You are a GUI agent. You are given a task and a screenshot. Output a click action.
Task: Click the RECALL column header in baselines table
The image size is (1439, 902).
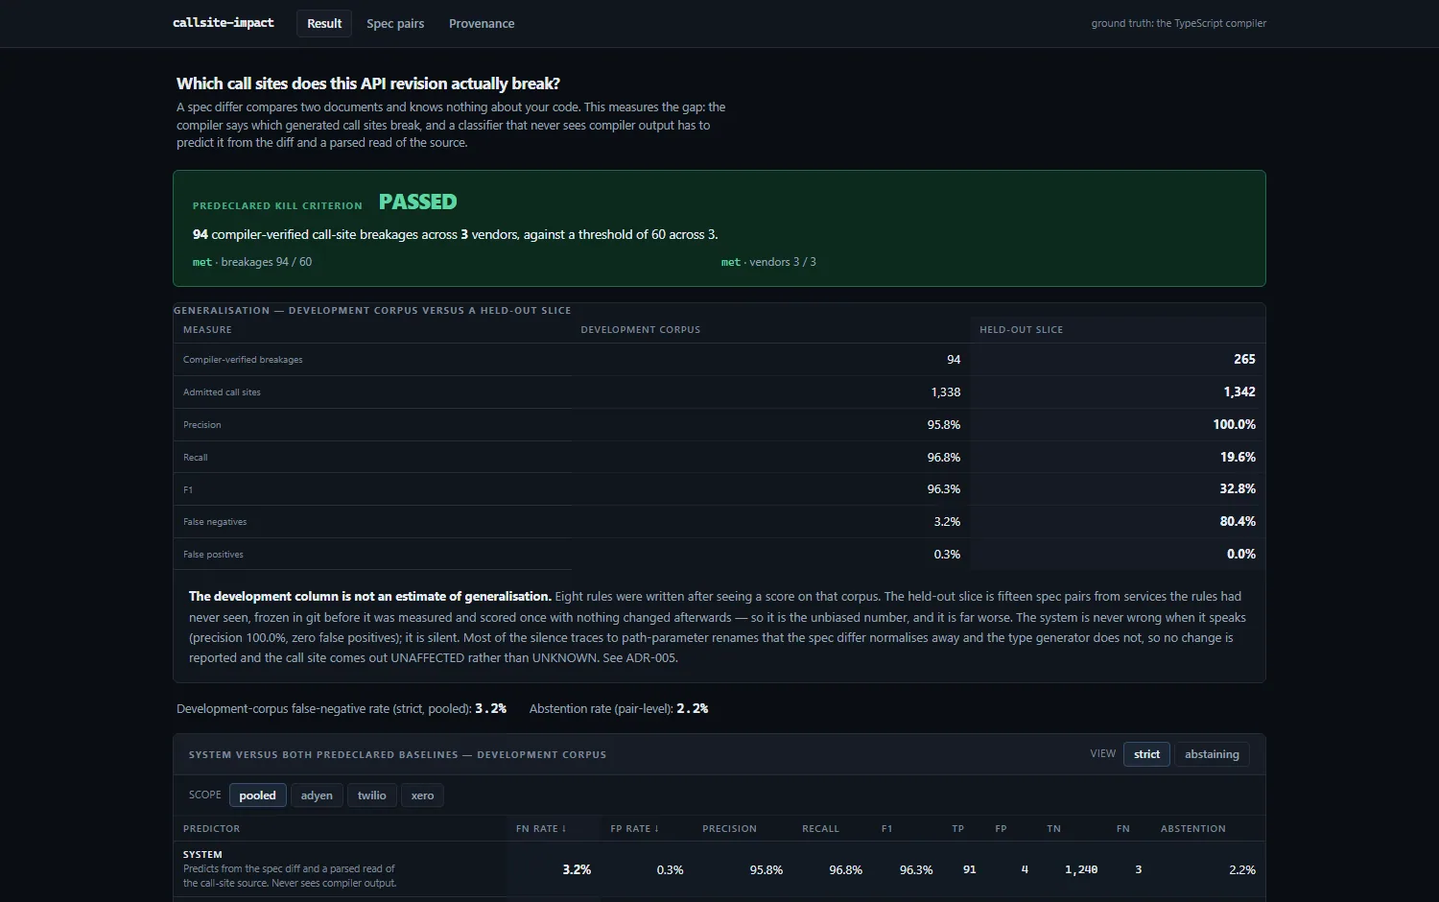pyautogui.click(x=820, y=828)
